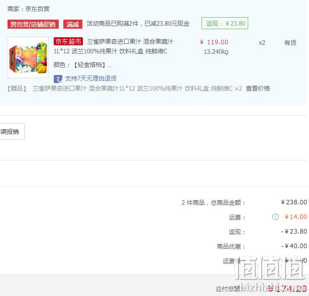Click the weight value 13.240kg
This screenshot has width=309, height=296.
pyautogui.click(x=216, y=52)
